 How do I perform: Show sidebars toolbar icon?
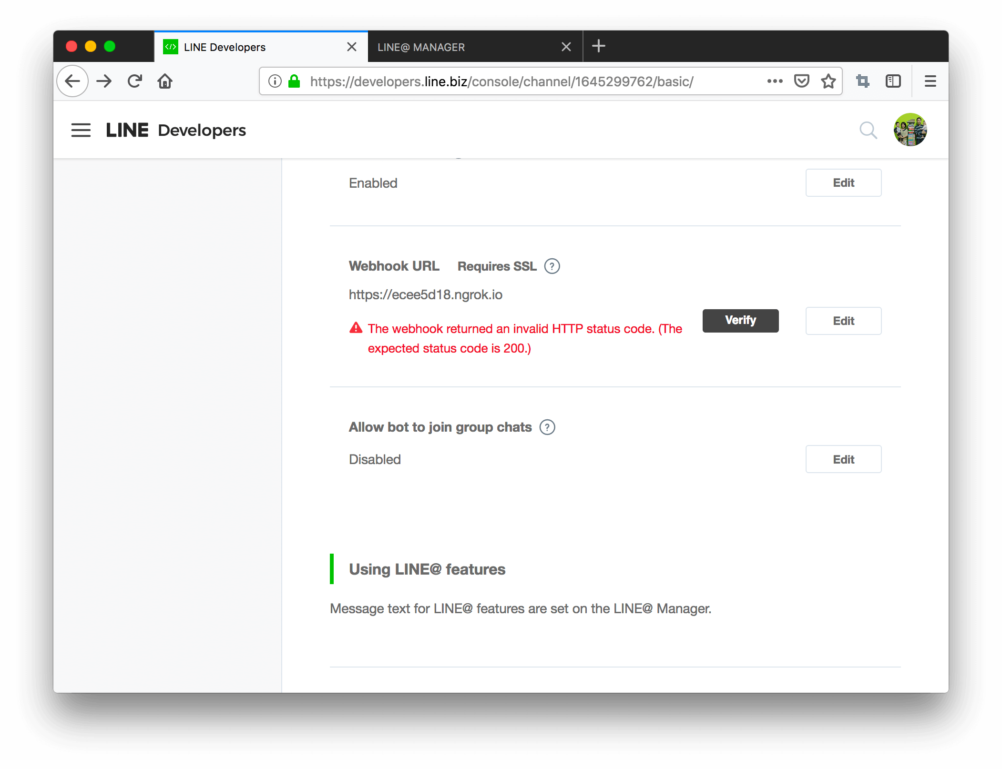(893, 81)
